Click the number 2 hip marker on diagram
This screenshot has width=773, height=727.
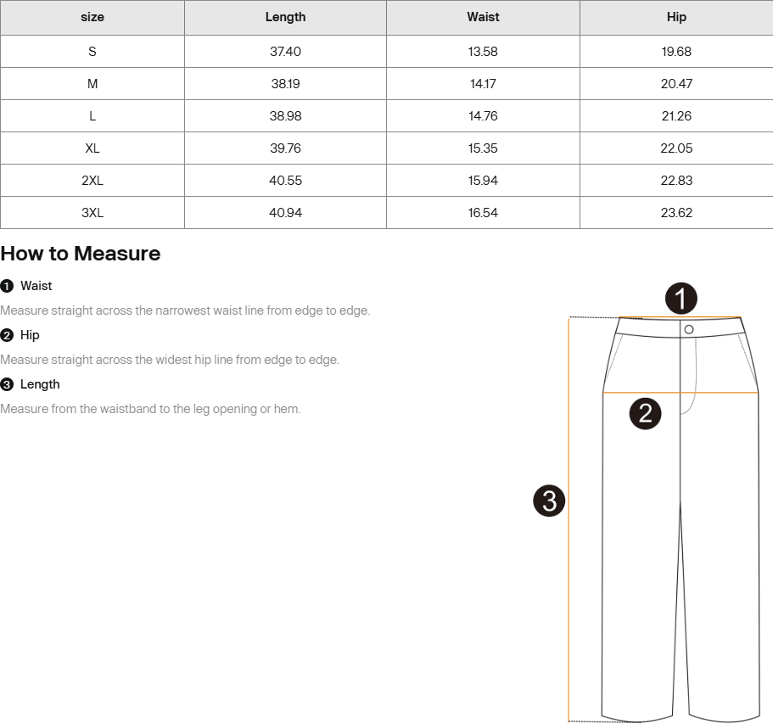(x=645, y=413)
